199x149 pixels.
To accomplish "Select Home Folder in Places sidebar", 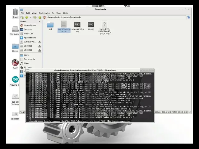I will click(30, 25).
